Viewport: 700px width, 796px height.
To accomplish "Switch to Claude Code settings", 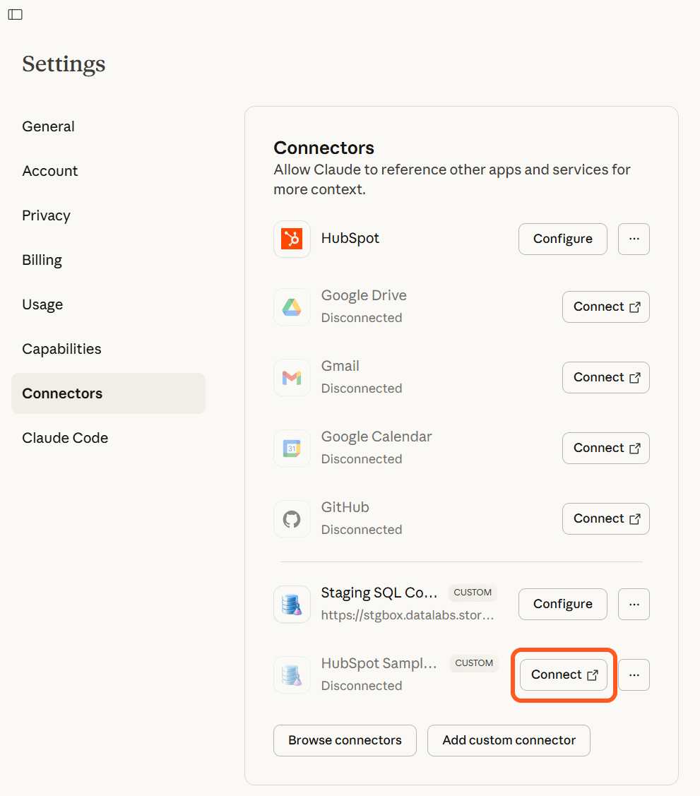I will point(65,438).
